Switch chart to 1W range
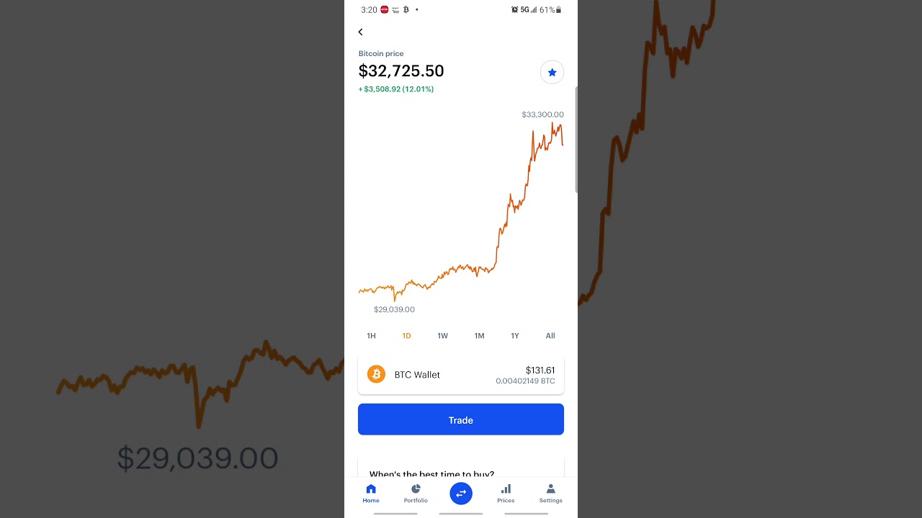Viewport: 922px width, 518px height. [442, 336]
